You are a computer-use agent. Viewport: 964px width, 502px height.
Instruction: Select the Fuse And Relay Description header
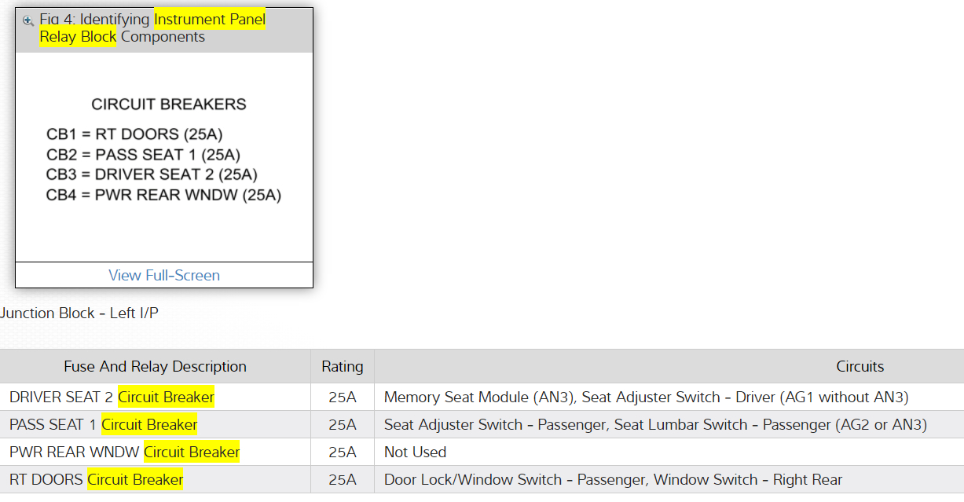tap(155, 366)
